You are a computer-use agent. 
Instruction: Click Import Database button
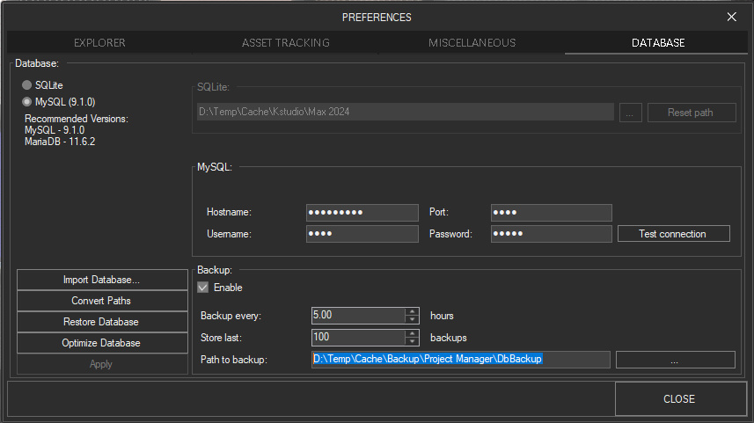[x=102, y=280]
